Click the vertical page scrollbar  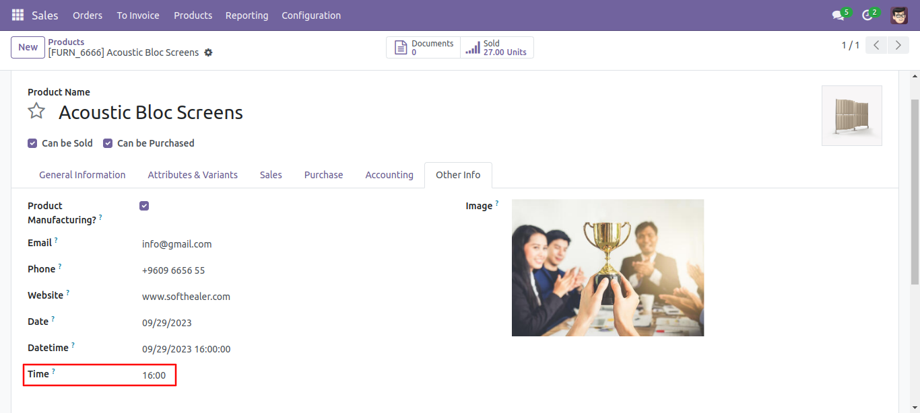point(915,192)
